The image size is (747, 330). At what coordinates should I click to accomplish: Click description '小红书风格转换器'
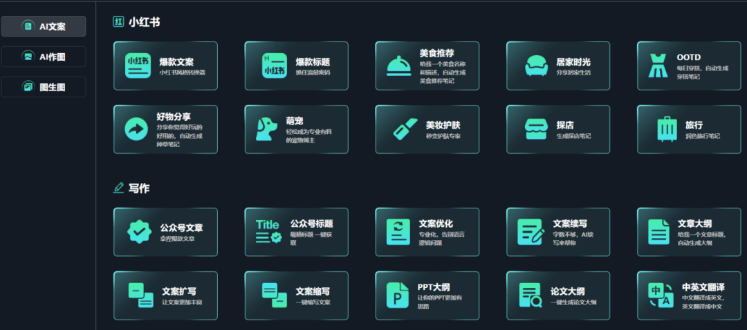click(183, 72)
